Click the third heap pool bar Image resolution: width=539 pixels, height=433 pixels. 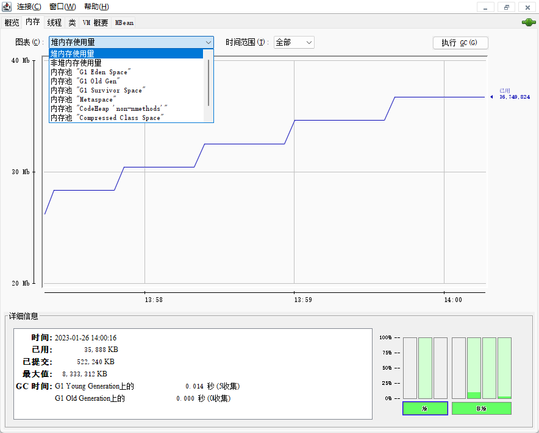440,368
